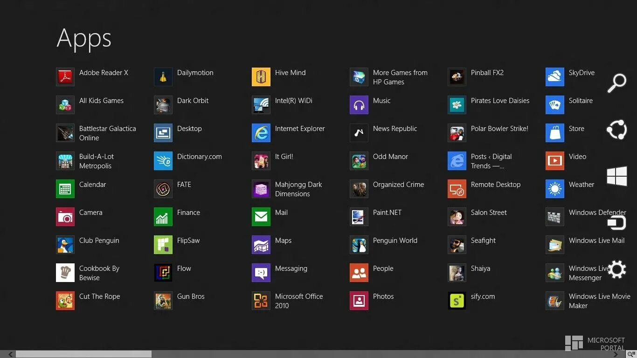Launch Gun Bros icon

point(163,301)
